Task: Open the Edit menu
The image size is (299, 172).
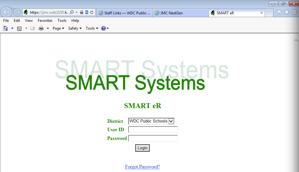Action: tap(17, 21)
